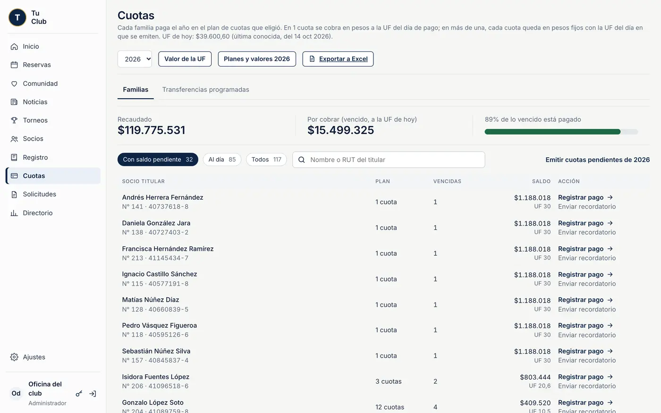
Task: Register payment for Pedro Vásquez Figueroa
Action: tap(585, 325)
